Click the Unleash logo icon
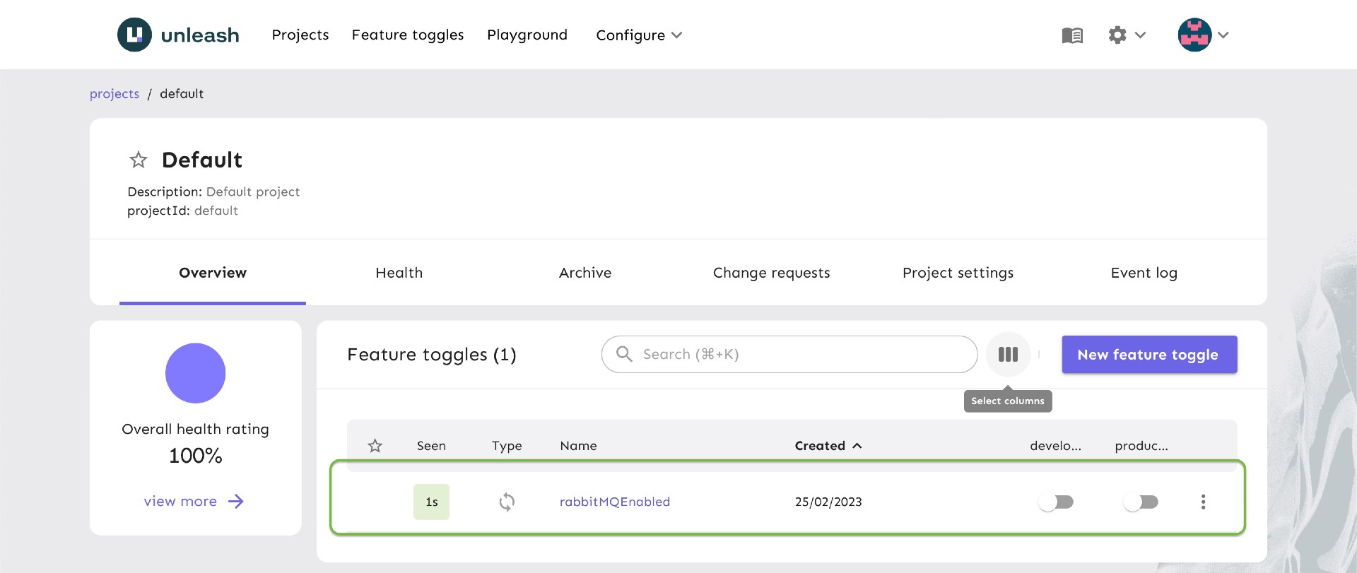 134,35
